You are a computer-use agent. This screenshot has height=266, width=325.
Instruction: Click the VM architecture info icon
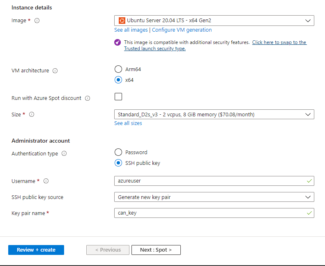point(55,71)
